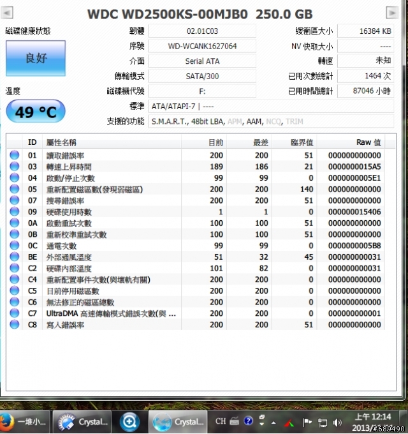
Task: Click the status orb for attribute 0C
Action: 15,246
